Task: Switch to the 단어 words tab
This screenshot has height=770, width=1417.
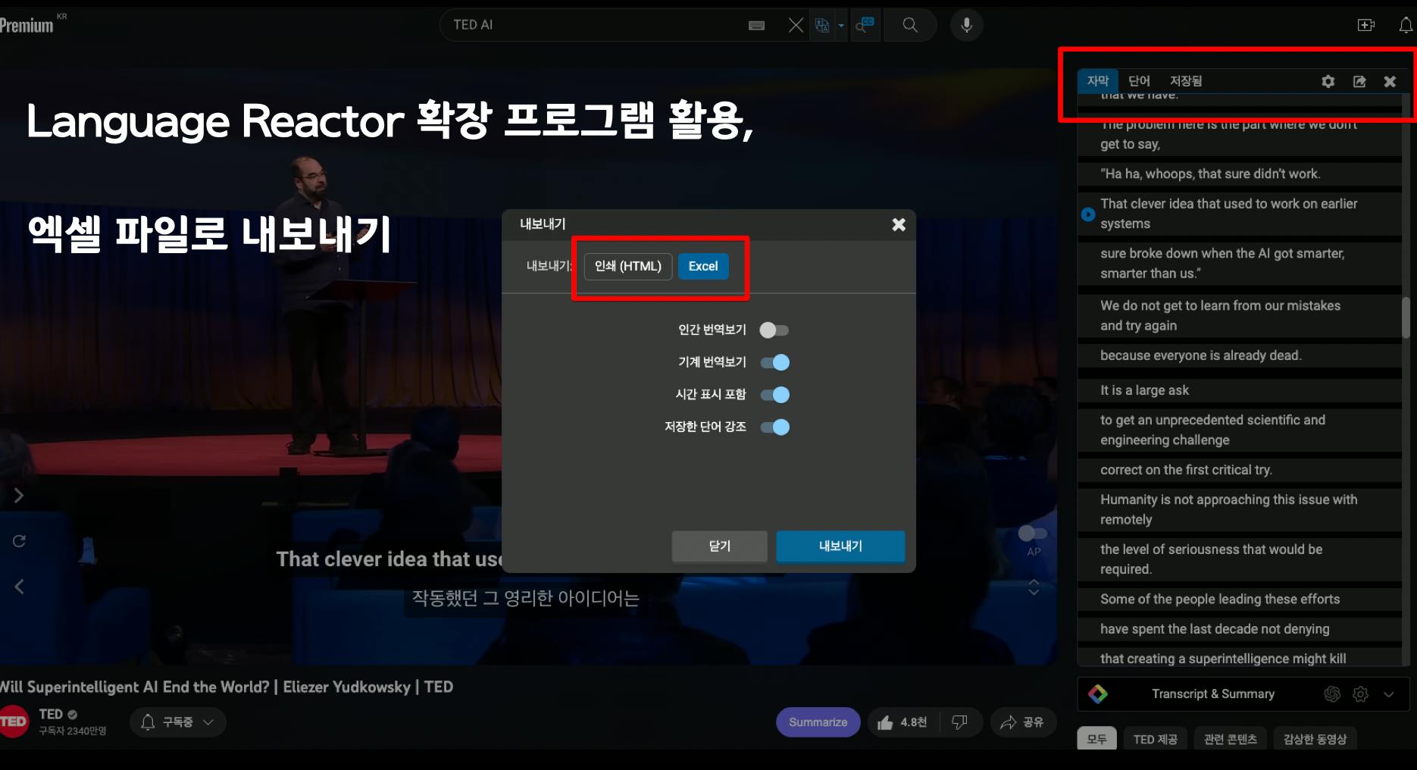Action: pyautogui.click(x=1139, y=80)
